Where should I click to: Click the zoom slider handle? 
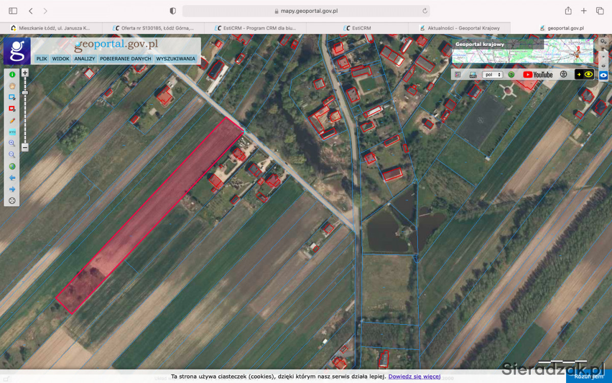[x=24, y=92]
